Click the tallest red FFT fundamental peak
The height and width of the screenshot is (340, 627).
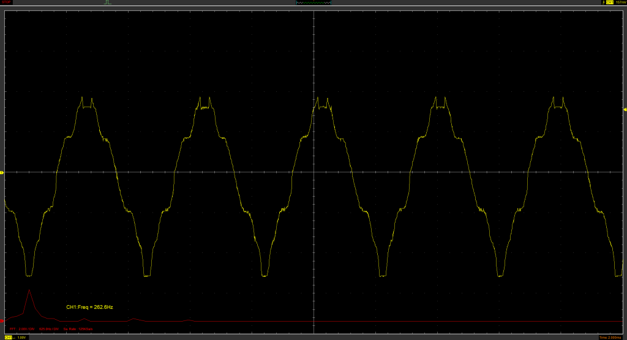28,292
